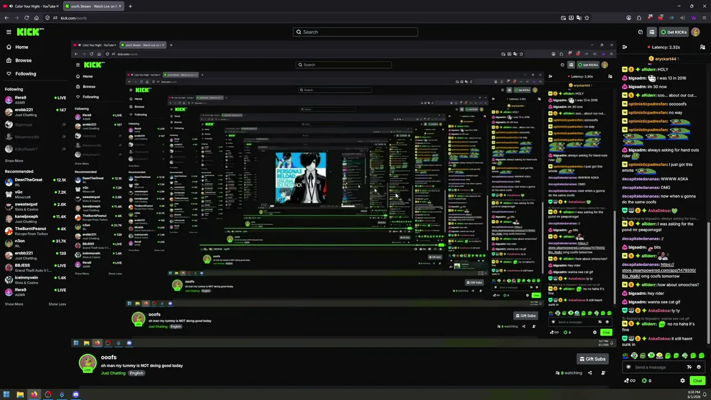Click the circular icon left of the outer box icon
This screenshot has width=711, height=400.
(640, 32)
